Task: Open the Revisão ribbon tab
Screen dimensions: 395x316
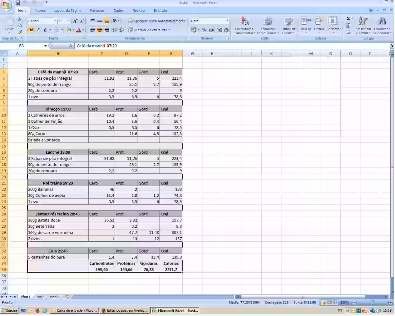Action: [x=139, y=11]
